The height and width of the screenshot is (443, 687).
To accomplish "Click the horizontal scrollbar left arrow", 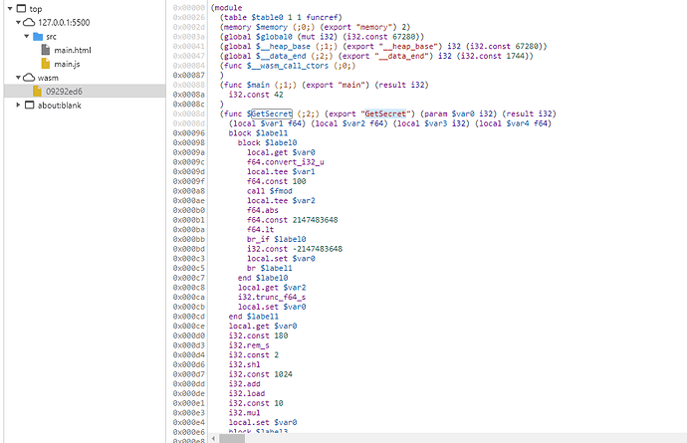I will click(213, 438).
